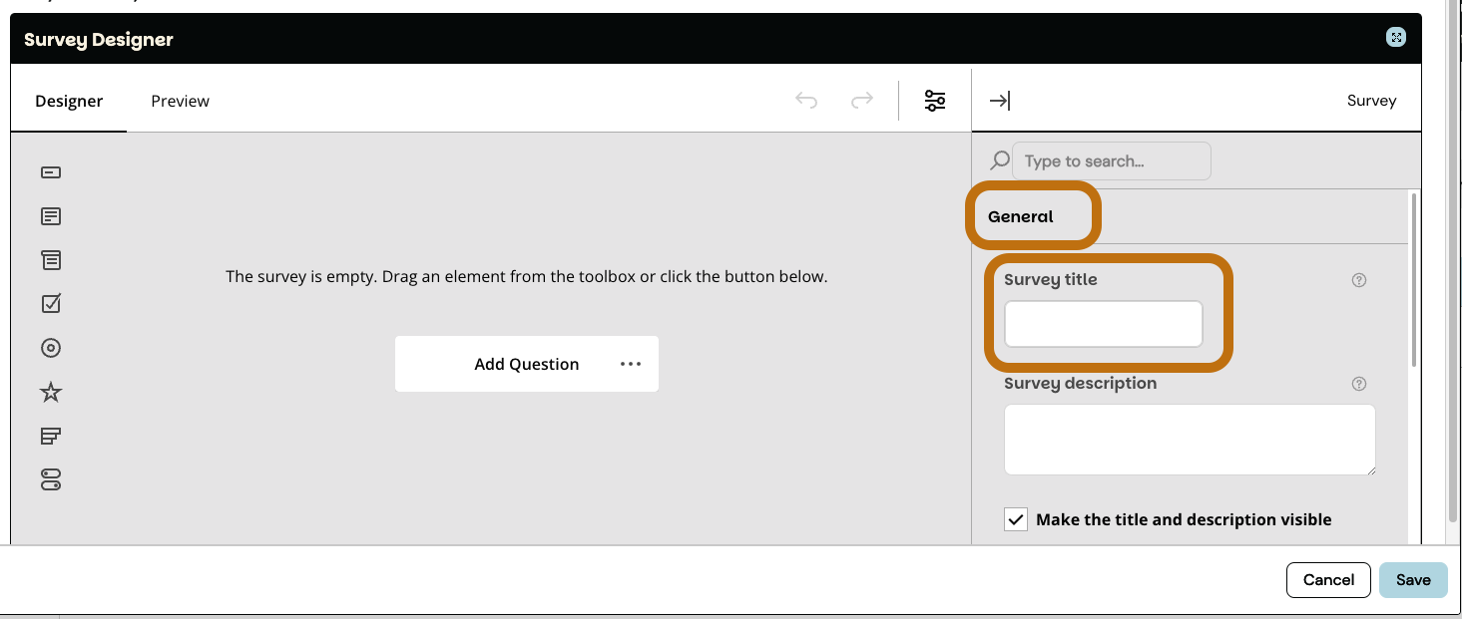
Task: Collapse the property panel with arrow icon
Action: pyautogui.click(x=999, y=101)
